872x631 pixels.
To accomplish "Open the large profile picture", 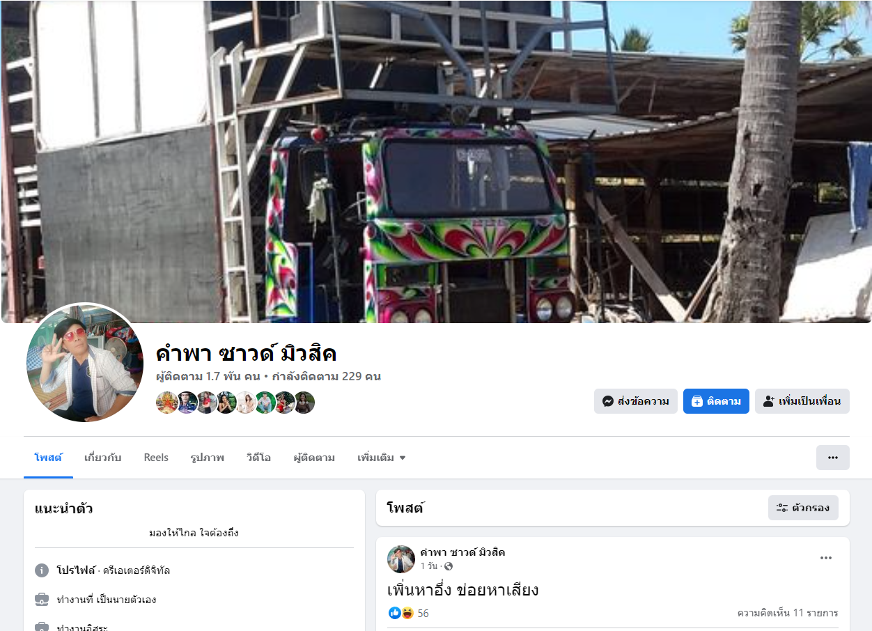I will (x=85, y=363).
